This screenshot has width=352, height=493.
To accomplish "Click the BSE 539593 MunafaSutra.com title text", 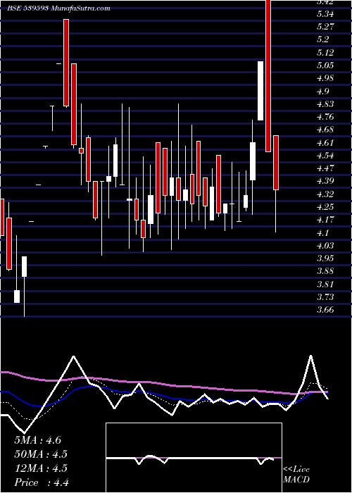I will click(58, 8).
